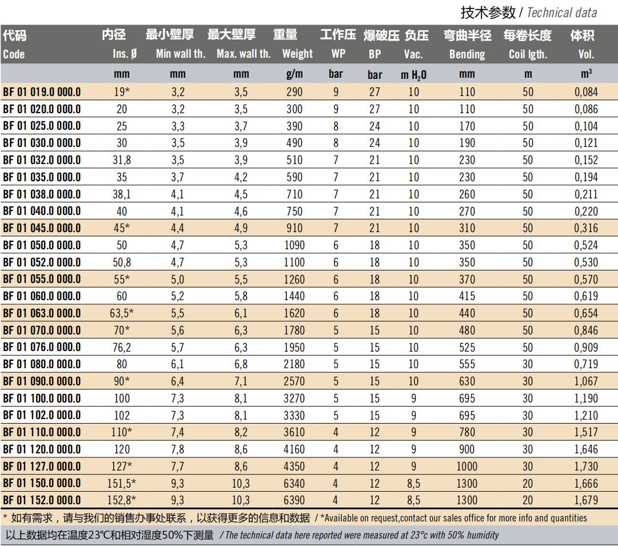This screenshot has height=546, width=618.
Task: Click the 'Available on request' footnote
Action: (x=454, y=518)
